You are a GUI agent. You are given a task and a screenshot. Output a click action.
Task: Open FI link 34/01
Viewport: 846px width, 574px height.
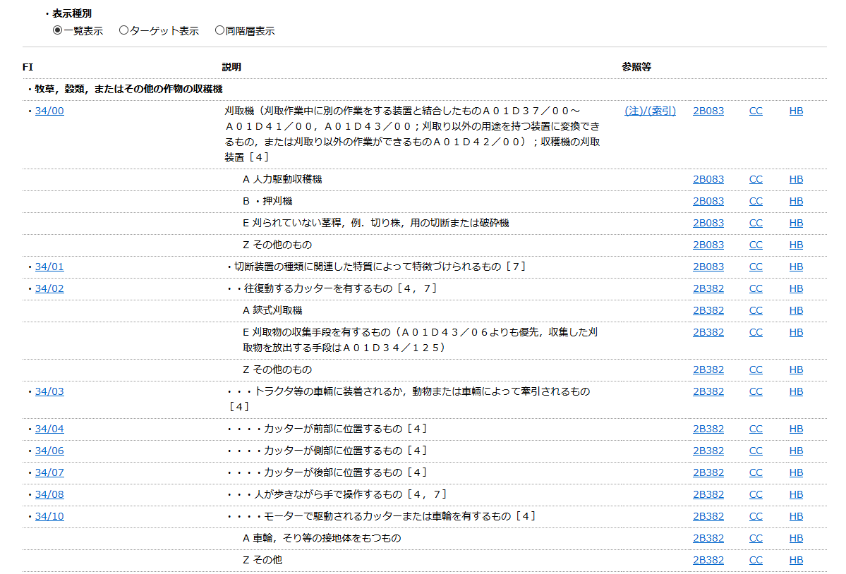click(49, 267)
